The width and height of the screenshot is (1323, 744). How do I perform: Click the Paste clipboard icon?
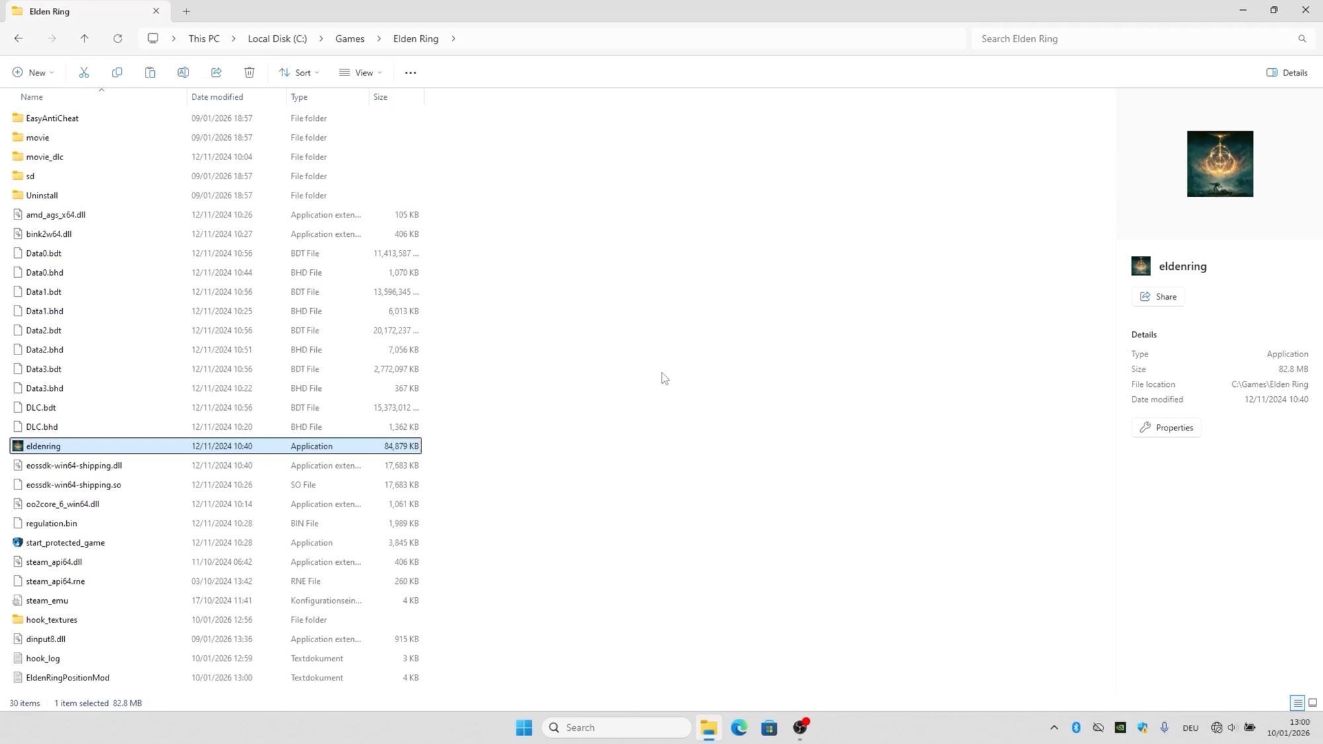point(150,73)
